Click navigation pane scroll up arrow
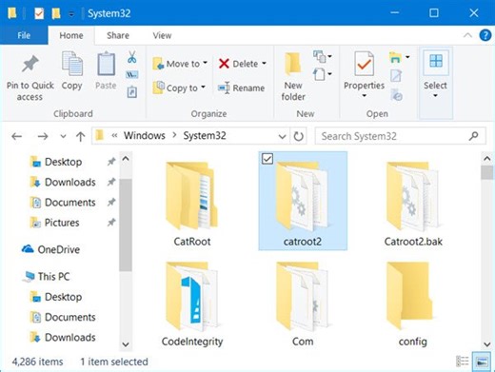495x372 pixels. (126, 158)
